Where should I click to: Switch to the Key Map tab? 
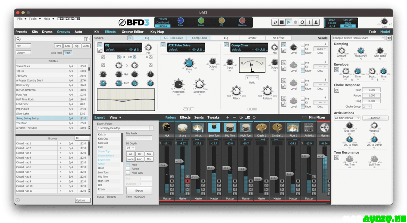(x=157, y=32)
